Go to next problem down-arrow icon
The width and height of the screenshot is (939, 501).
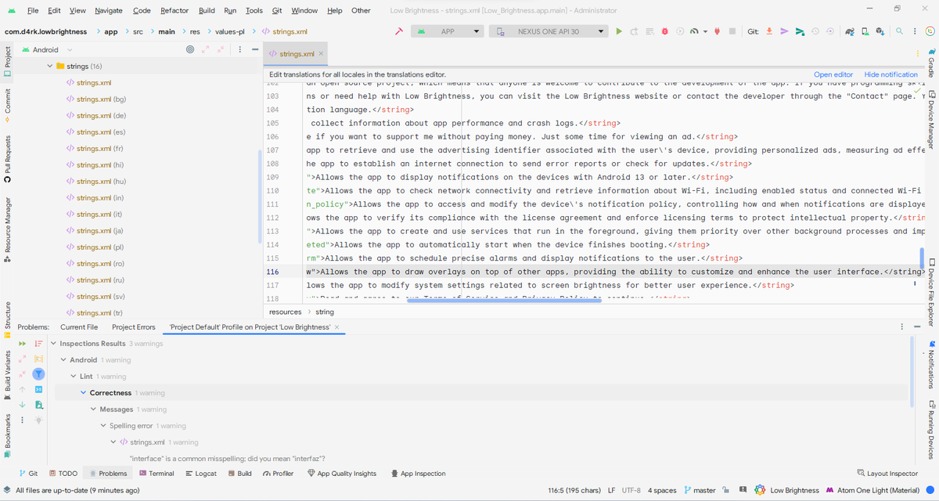click(23, 405)
